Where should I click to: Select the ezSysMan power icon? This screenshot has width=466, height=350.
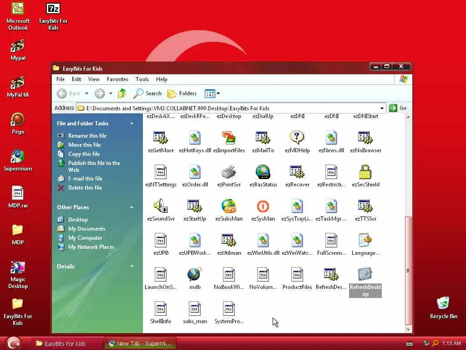[x=263, y=206]
